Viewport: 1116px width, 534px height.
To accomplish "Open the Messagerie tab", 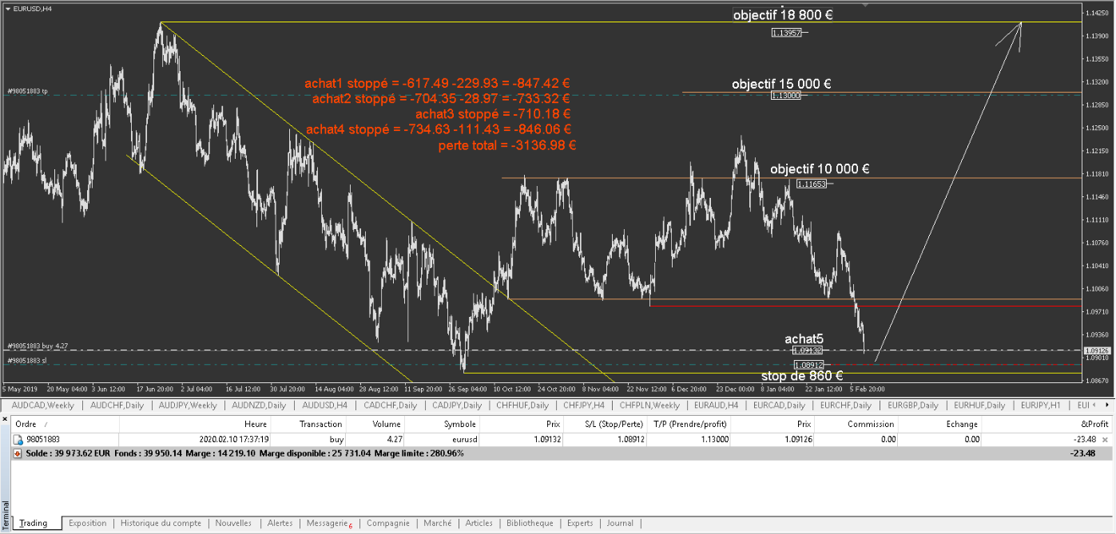I will click(329, 524).
